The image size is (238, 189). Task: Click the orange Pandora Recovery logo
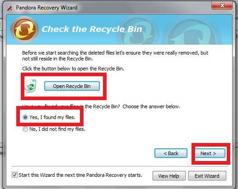pos(25,29)
